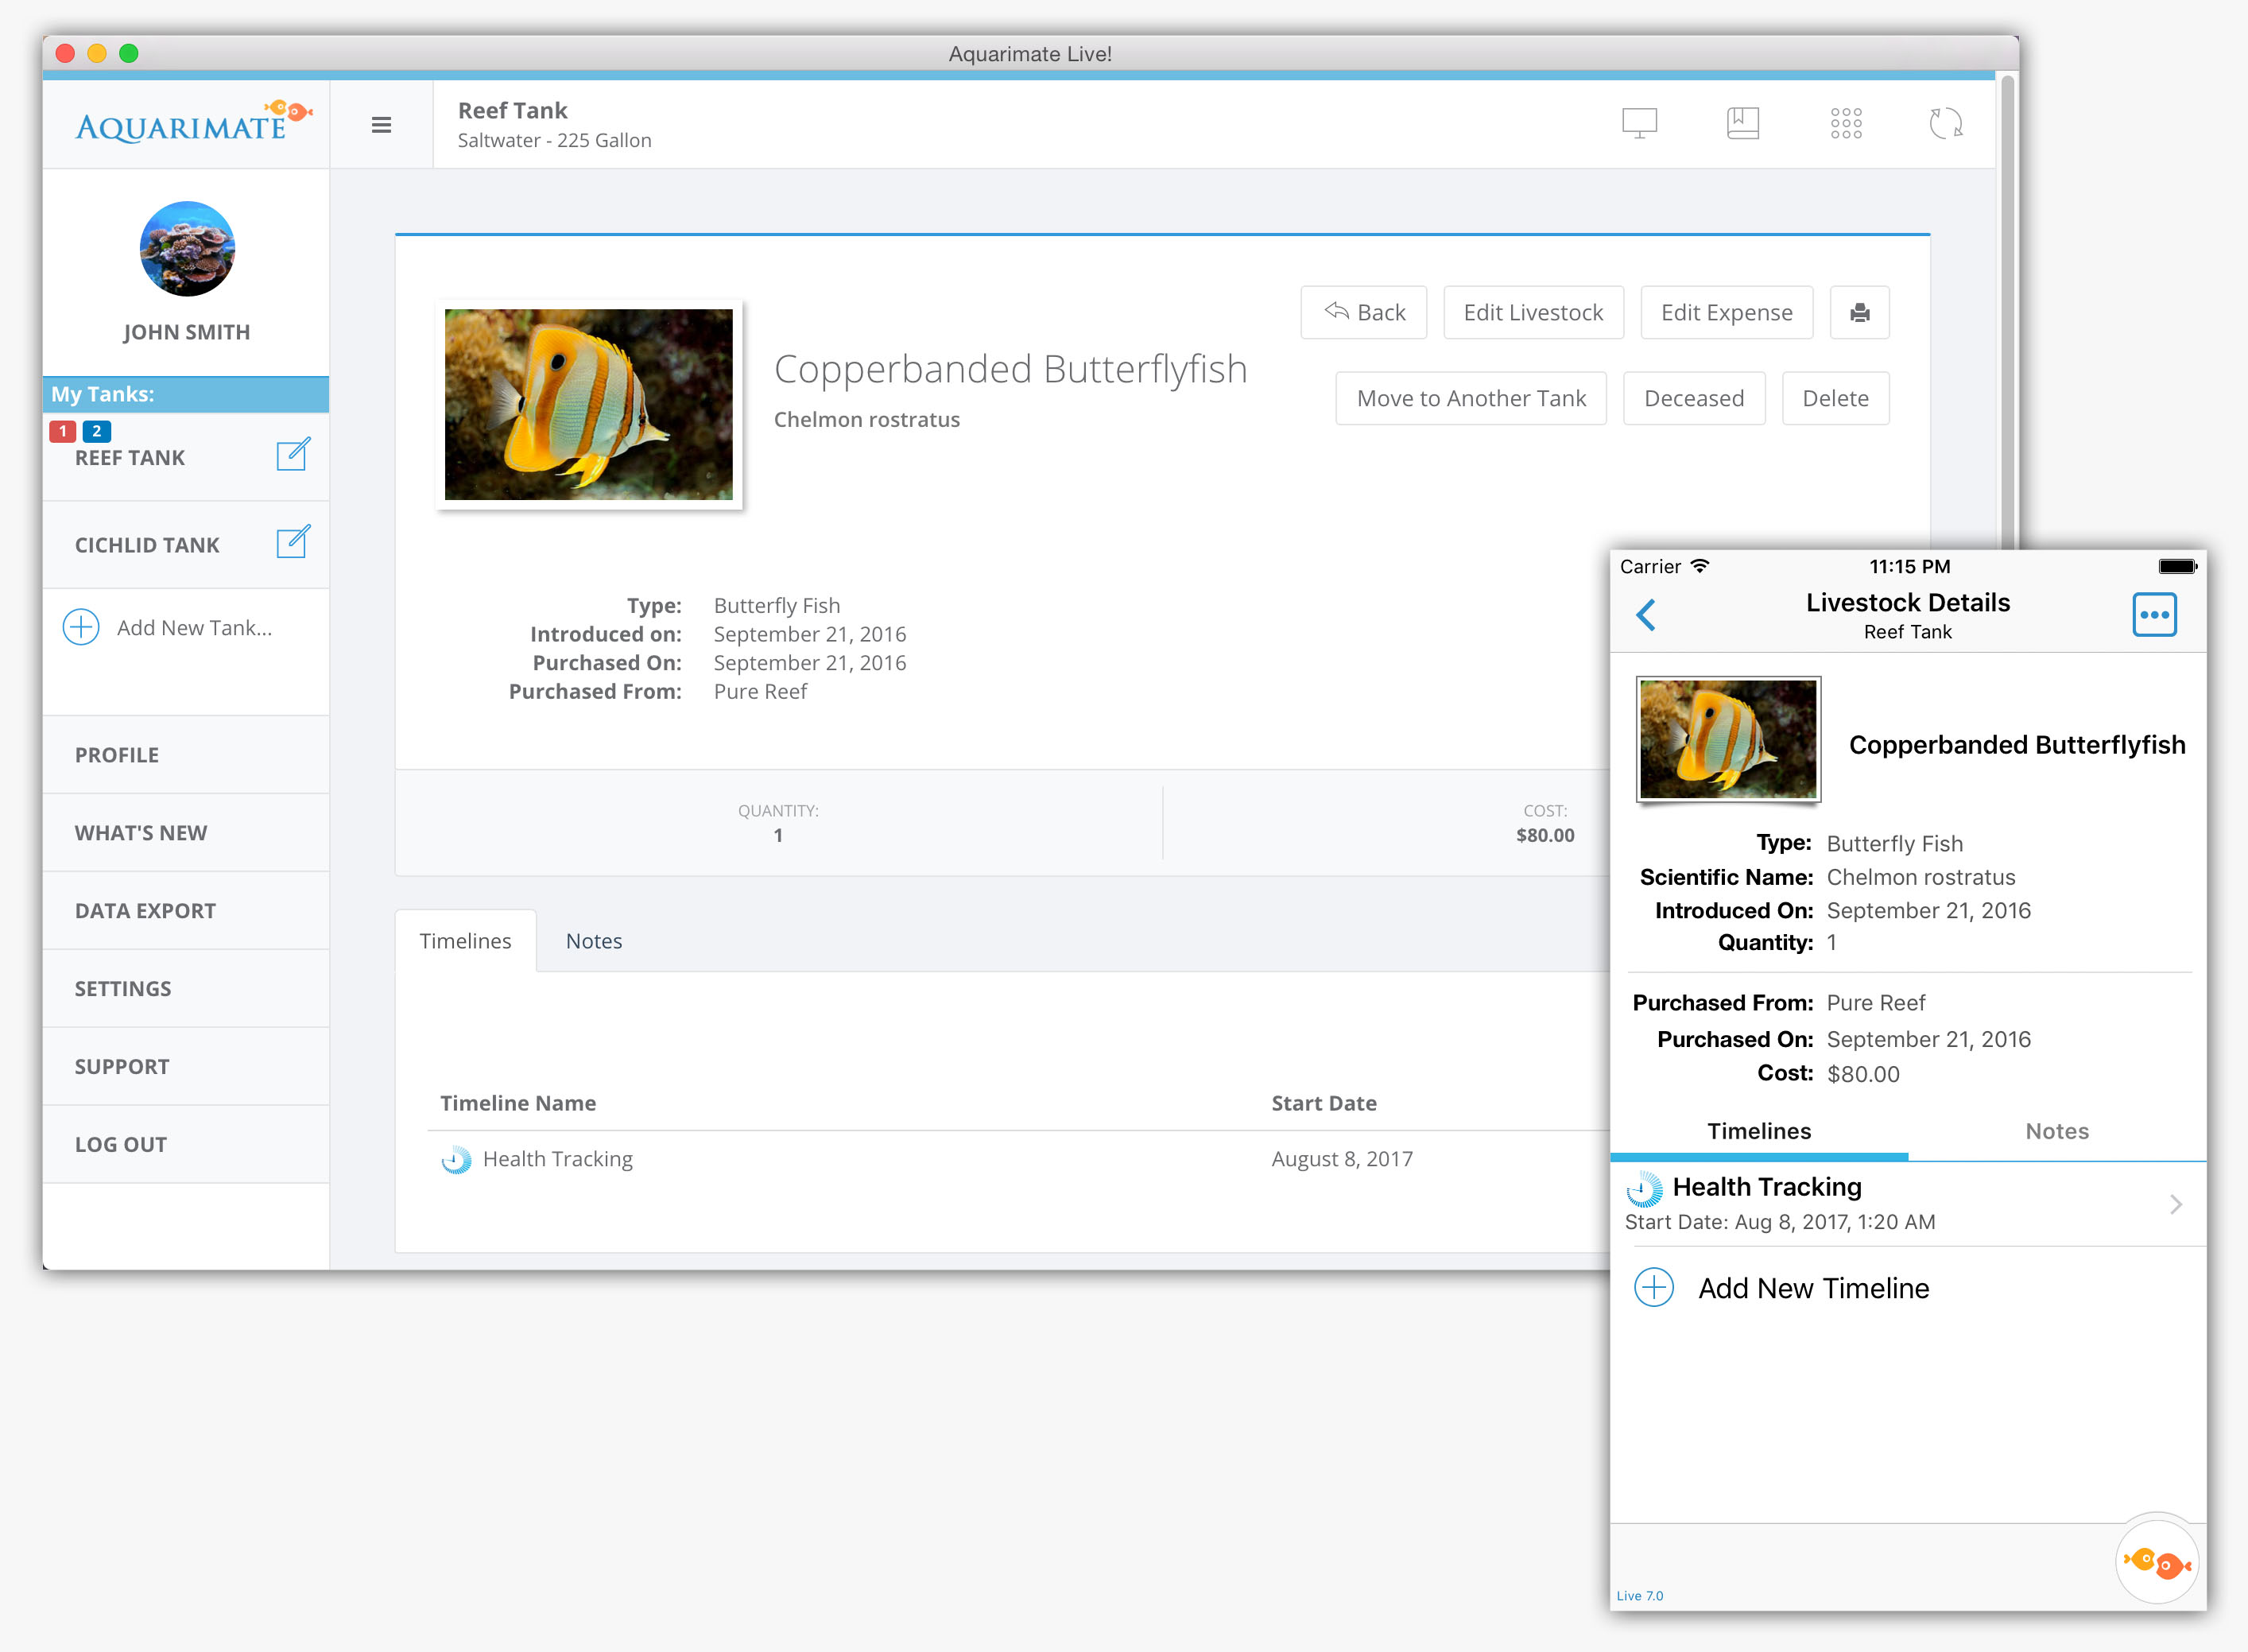Tap Start Date: Aug 8, 2017 text
Image resolution: width=2248 pixels, height=1652 pixels.
[x=1780, y=1221]
